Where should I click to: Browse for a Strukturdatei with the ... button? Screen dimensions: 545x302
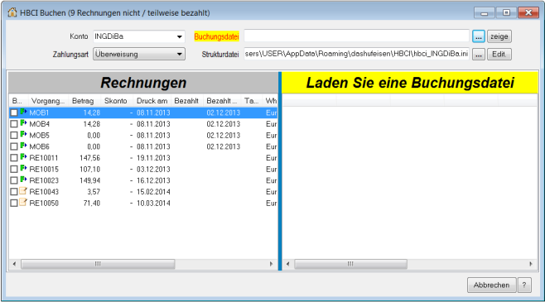click(479, 54)
